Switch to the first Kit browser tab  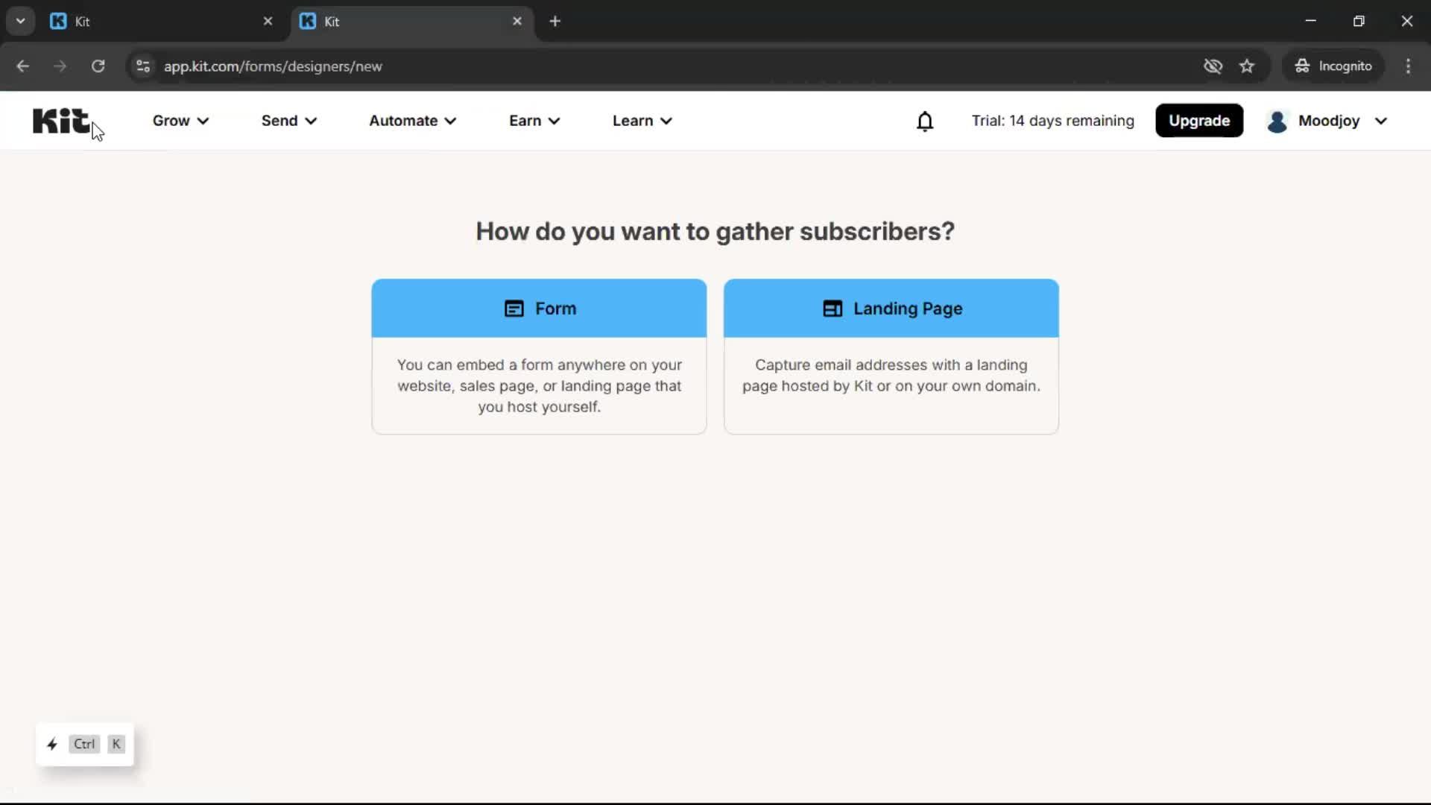(x=134, y=21)
